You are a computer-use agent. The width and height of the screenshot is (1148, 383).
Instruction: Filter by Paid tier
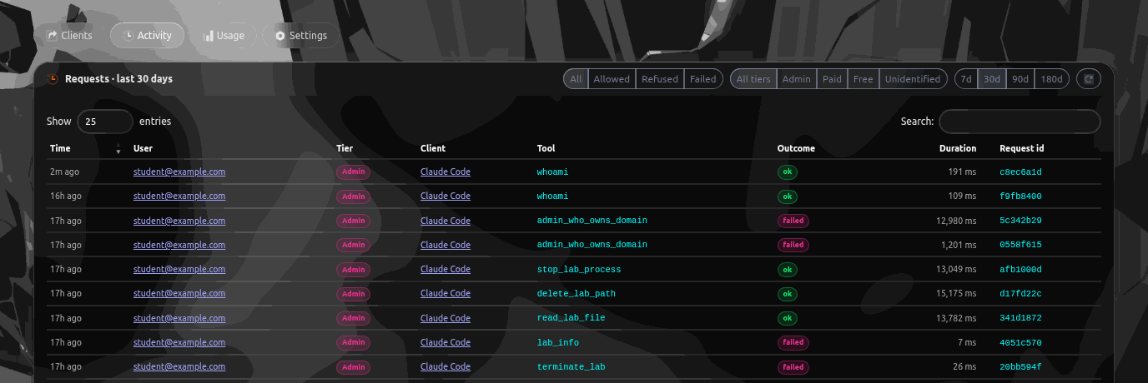tap(832, 79)
